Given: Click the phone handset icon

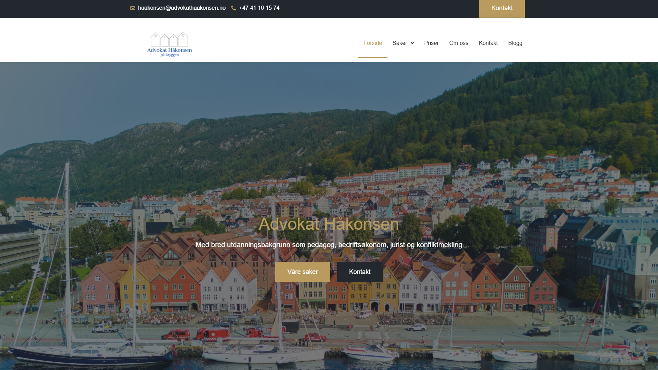Looking at the screenshot, I should [234, 8].
